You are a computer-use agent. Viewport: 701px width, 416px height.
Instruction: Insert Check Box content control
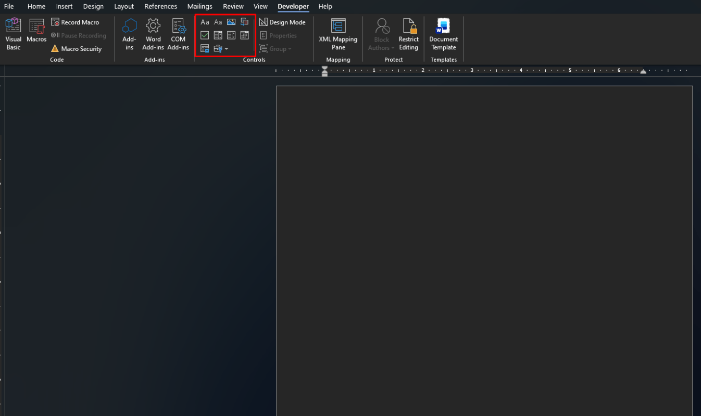(205, 35)
